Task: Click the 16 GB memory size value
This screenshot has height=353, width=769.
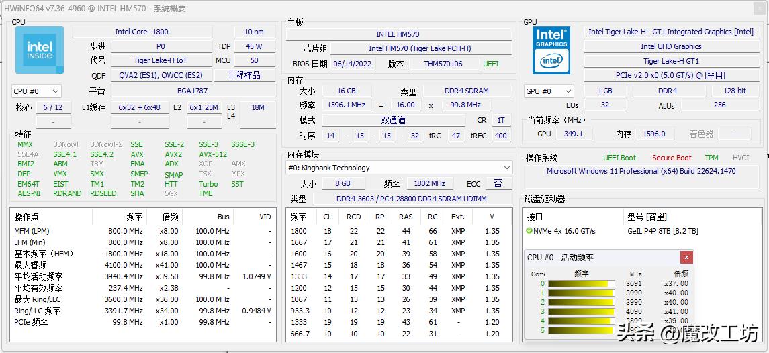Action: pyautogui.click(x=347, y=91)
